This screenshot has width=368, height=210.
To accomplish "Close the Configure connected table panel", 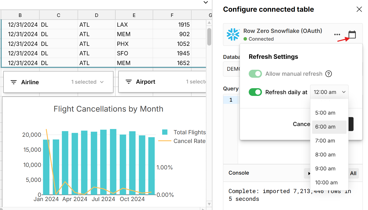I will (x=359, y=9).
